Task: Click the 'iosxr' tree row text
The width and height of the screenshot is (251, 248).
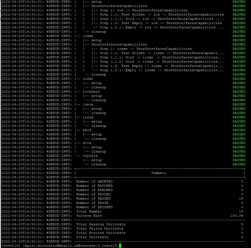Action: click(88, 79)
